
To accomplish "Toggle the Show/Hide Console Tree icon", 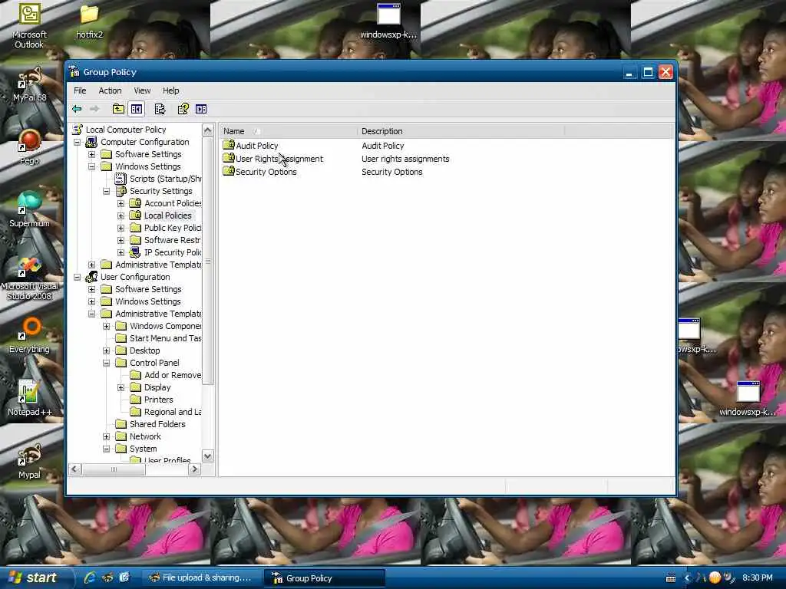I will coord(137,109).
